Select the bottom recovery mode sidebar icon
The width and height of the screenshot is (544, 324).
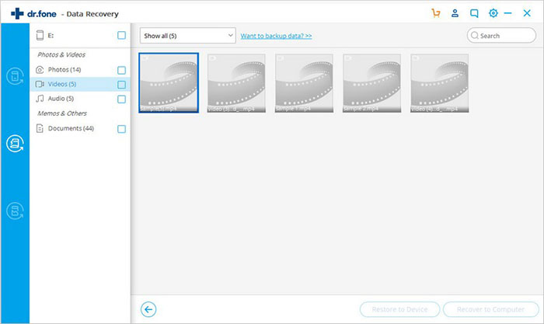pyautogui.click(x=15, y=211)
